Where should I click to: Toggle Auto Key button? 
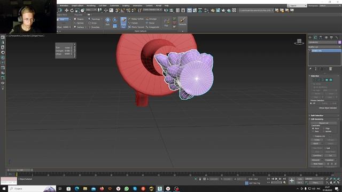tap(300, 179)
